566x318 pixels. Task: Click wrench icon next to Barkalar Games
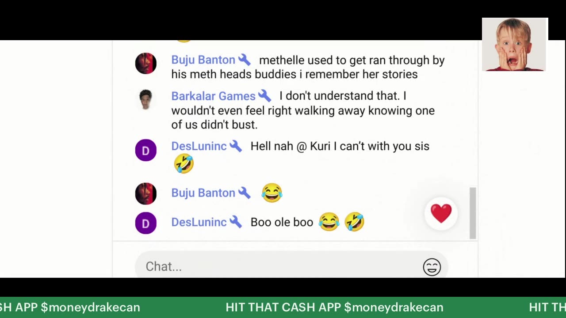[x=264, y=95]
